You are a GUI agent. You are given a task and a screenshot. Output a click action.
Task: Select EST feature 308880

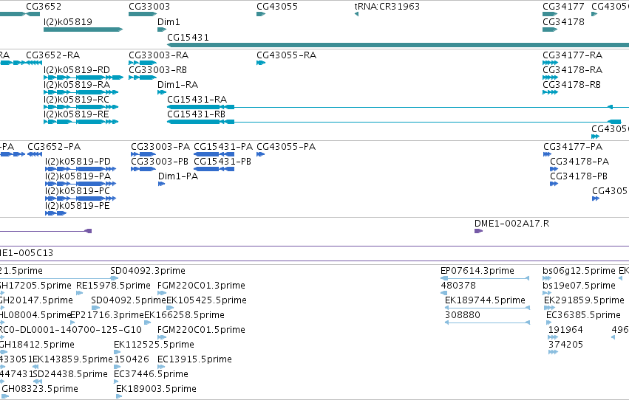[x=487, y=323]
